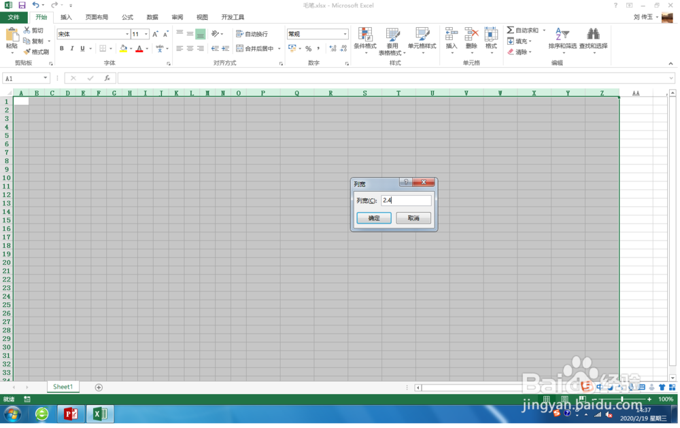Open the fill color dropdown arrow
Screen dimensions: 680x428
(130, 49)
